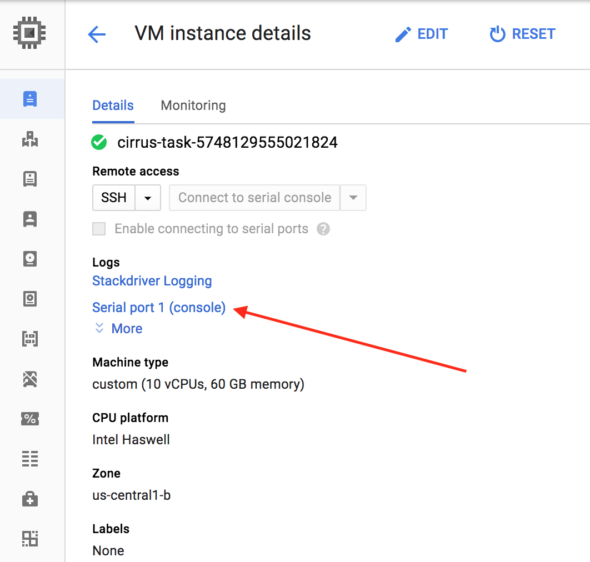Open the Metadata sidebar icon
The image size is (590, 562).
[x=30, y=459]
